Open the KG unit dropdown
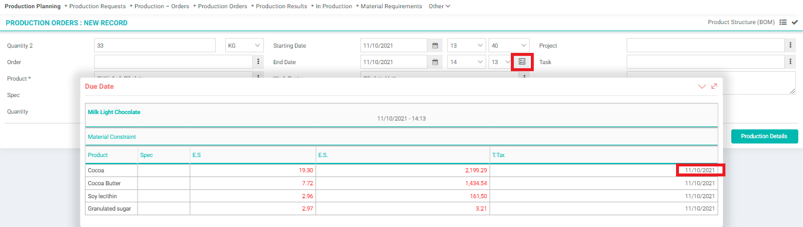This screenshot has height=227, width=803. pos(245,45)
